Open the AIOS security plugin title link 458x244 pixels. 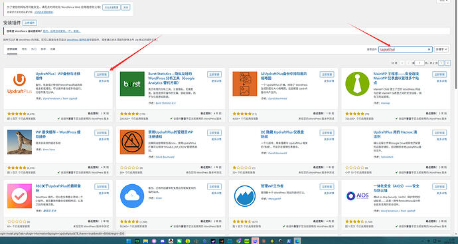coord(396,188)
